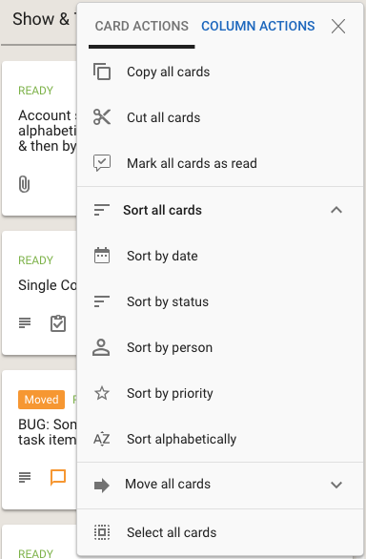Click the orange comment icon on the BUG card

click(x=58, y=477)
